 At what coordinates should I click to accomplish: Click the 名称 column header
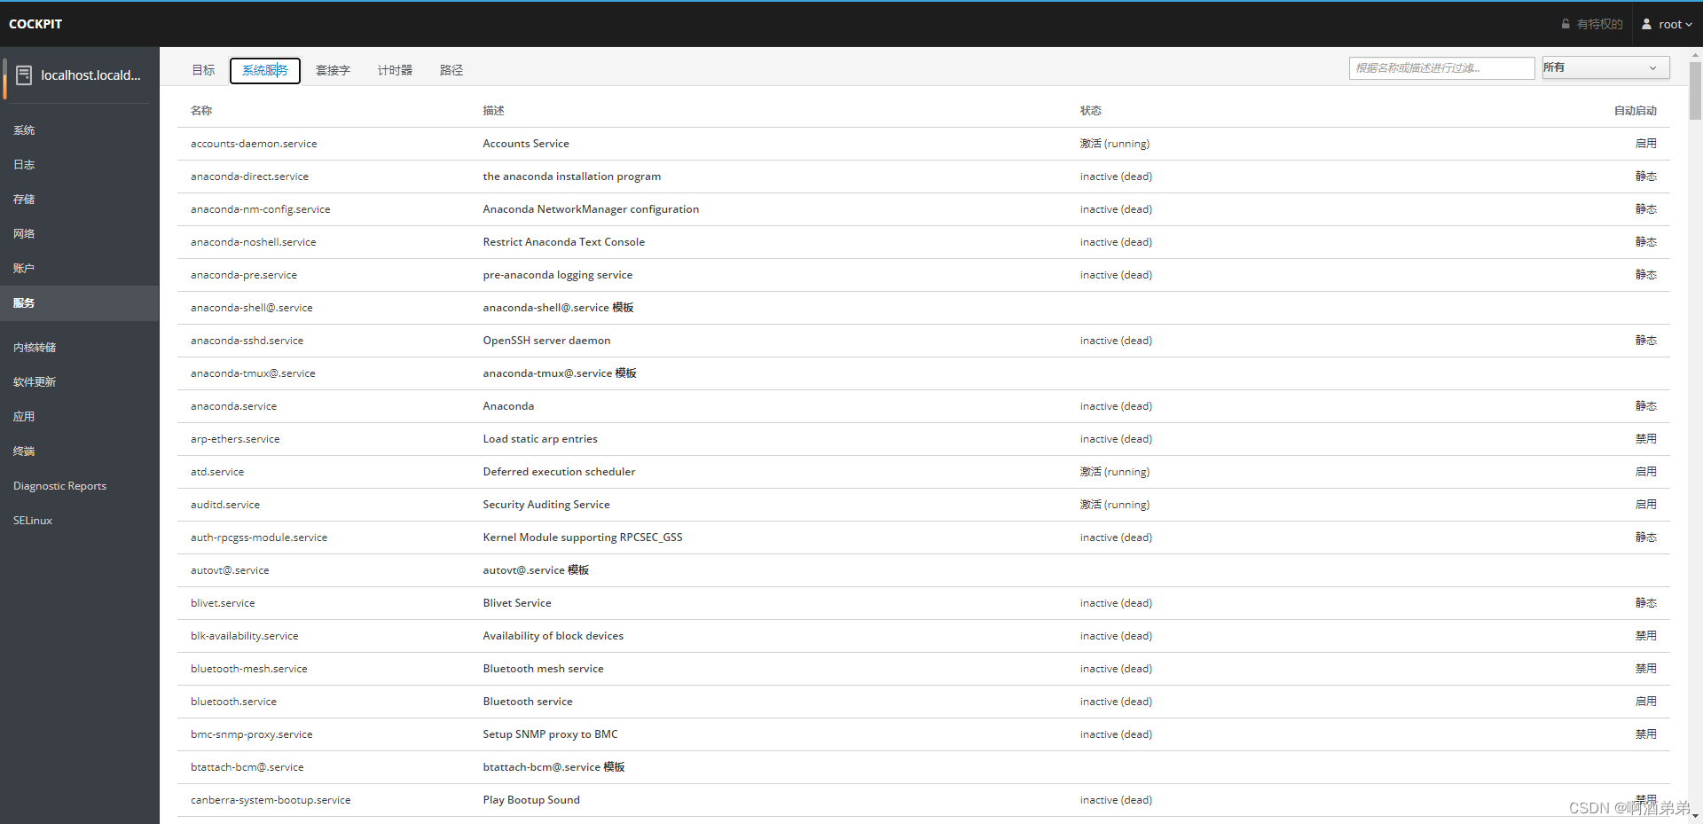point(201,111)
